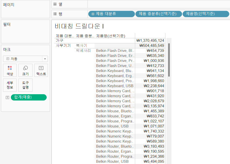230x164 pixels.
Task: Select the Belkin Mouse, USB row
Action: pos(115,126)
